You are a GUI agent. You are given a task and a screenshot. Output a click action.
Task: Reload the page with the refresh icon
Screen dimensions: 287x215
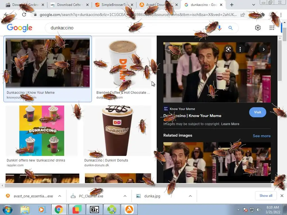point(24,15)
